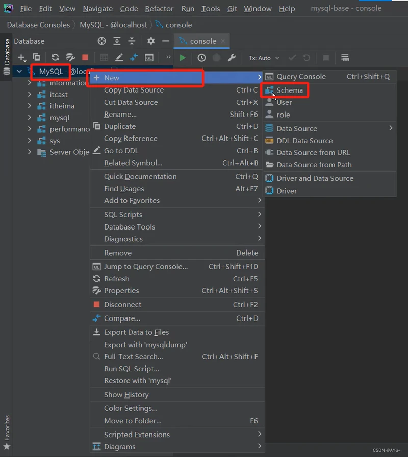Image resolution: width=408 pixels, height=457 pixels.
Task: Expand the itcast schema node
Action: pos(30,94)
